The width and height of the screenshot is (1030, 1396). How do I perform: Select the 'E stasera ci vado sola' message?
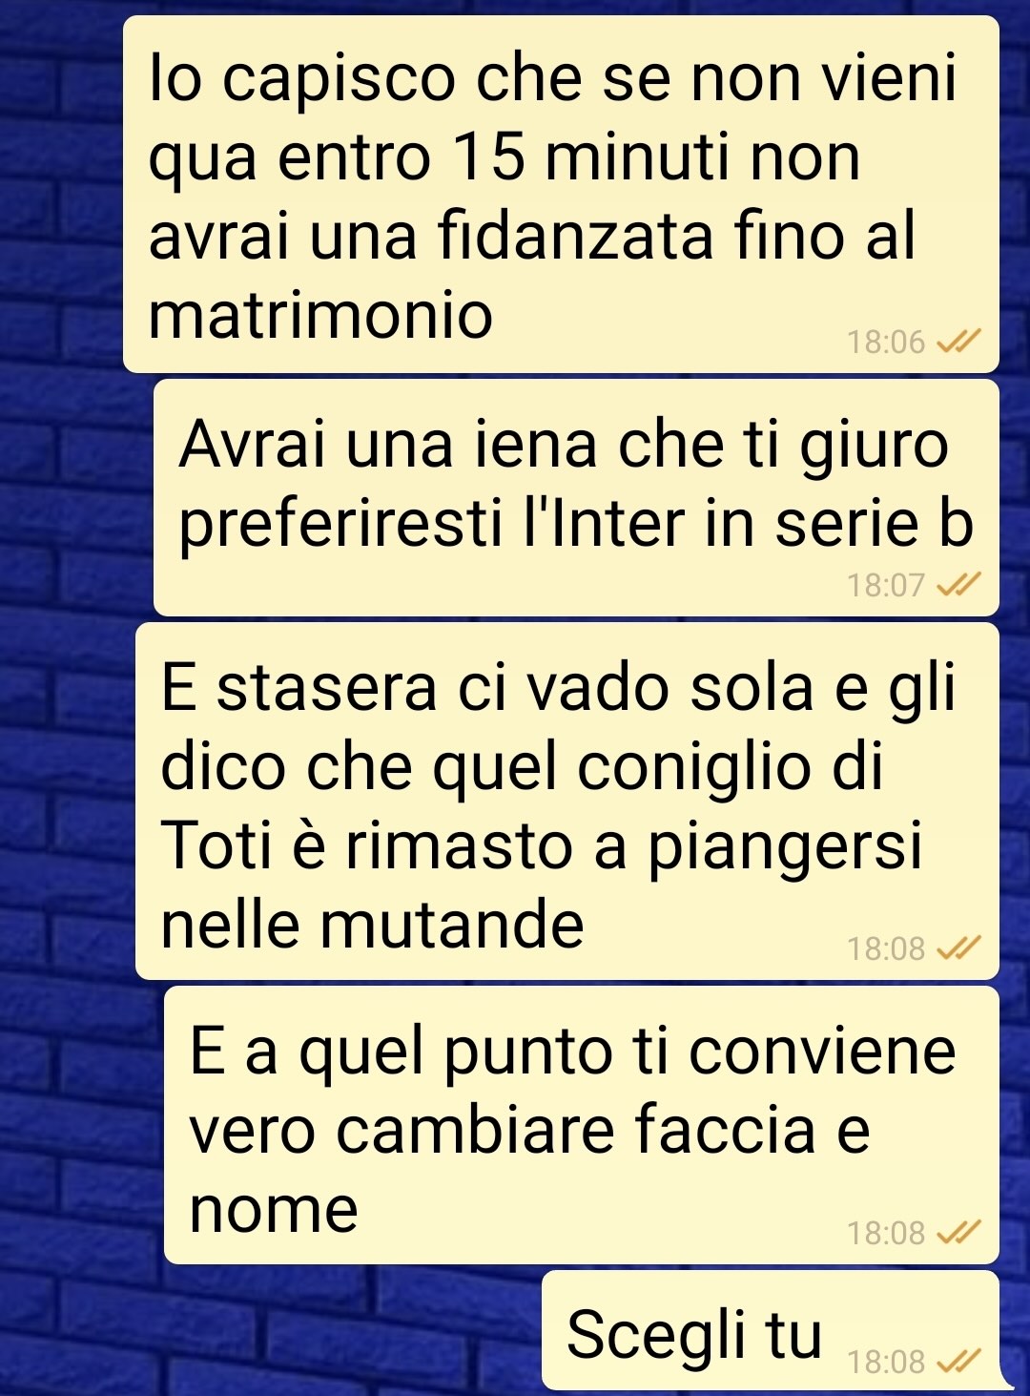click(567, 801)
